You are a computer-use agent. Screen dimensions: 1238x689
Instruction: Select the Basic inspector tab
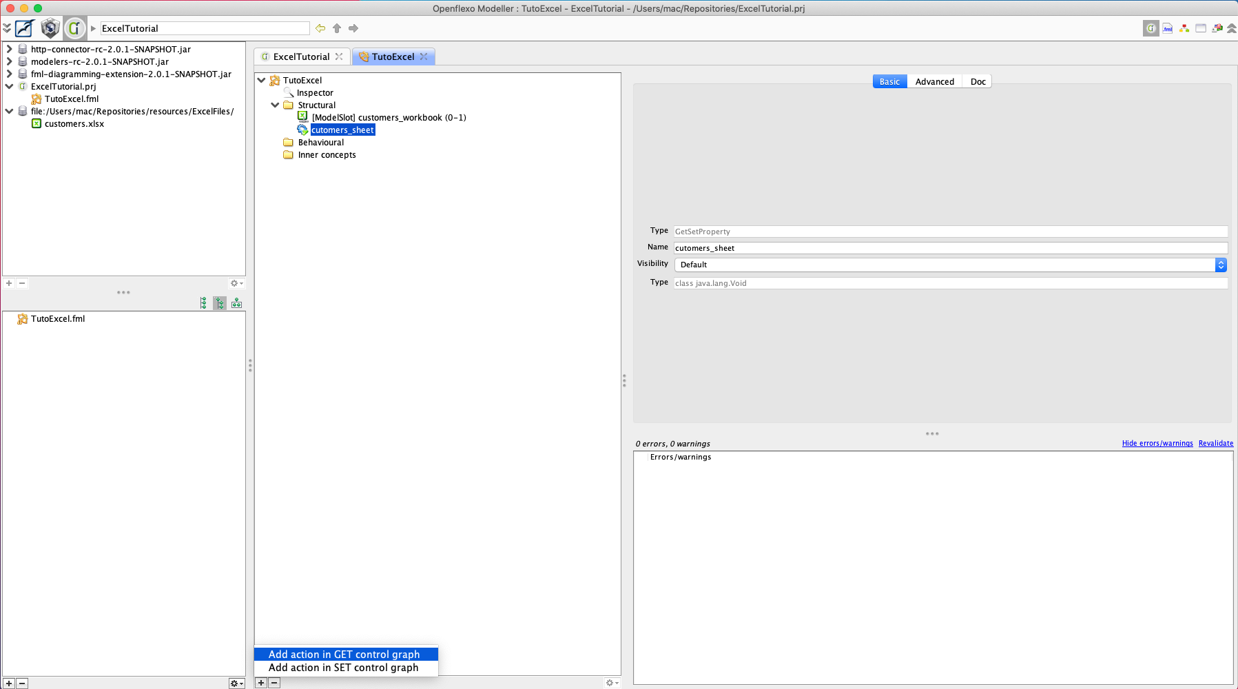coord(889,81)
